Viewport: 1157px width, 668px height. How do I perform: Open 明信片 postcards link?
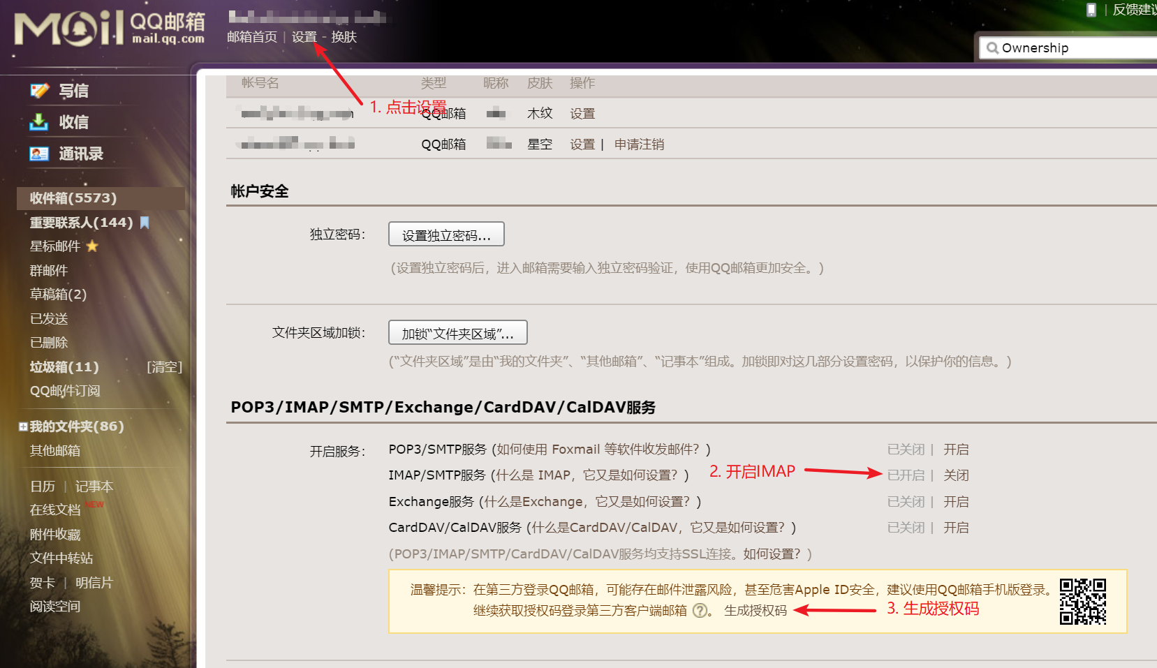click(94, 583)
